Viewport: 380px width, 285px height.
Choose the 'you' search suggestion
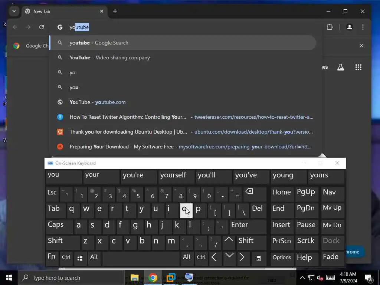tap(183, 87)
